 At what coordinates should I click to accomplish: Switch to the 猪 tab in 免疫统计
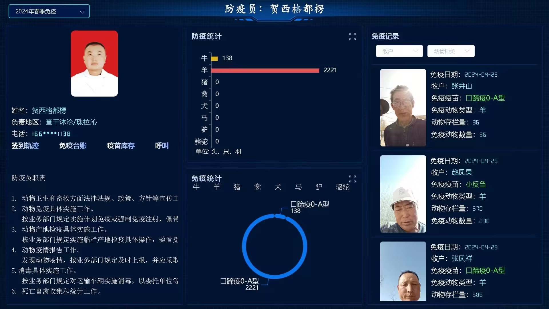(237, 187)
